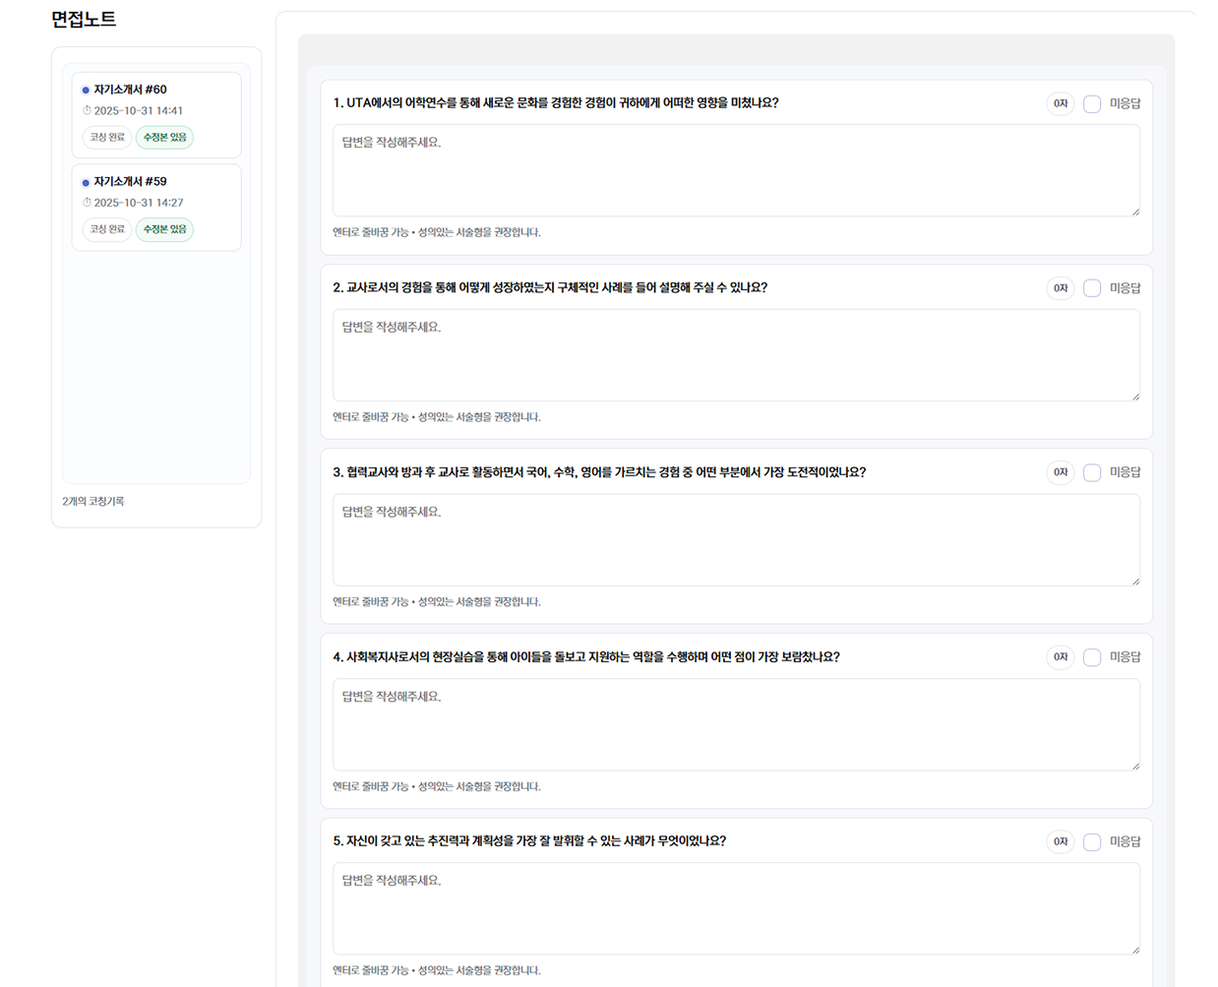Tick 미응답 checkbox for question 5
The height and width of the screenshot is (987, 1218).
click(1092, 841)
